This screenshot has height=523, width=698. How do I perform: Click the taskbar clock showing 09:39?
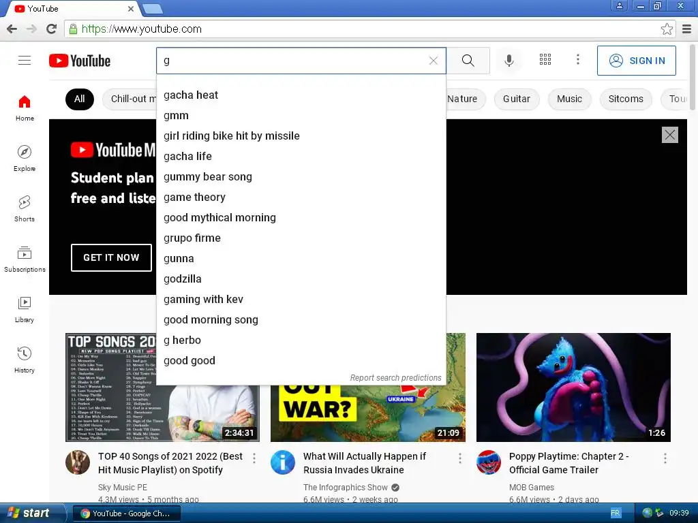tap(679, 513)
